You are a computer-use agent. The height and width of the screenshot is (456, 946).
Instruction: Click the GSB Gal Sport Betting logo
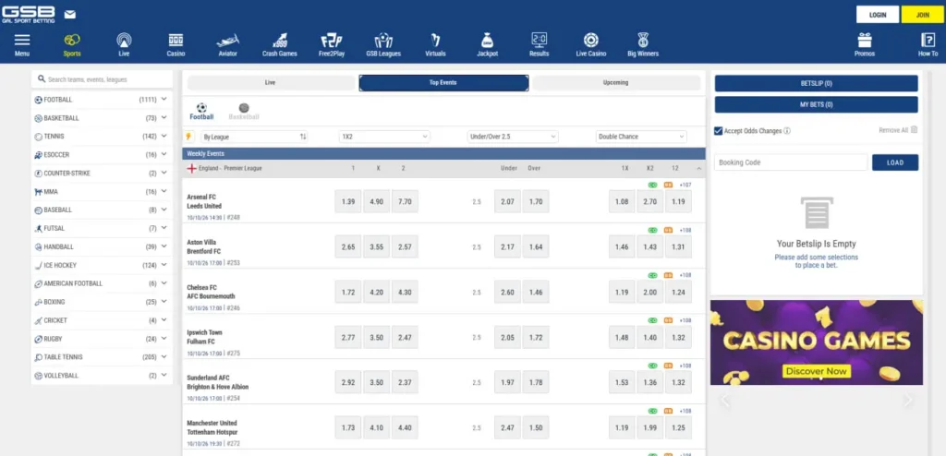(x=29, y=15)
